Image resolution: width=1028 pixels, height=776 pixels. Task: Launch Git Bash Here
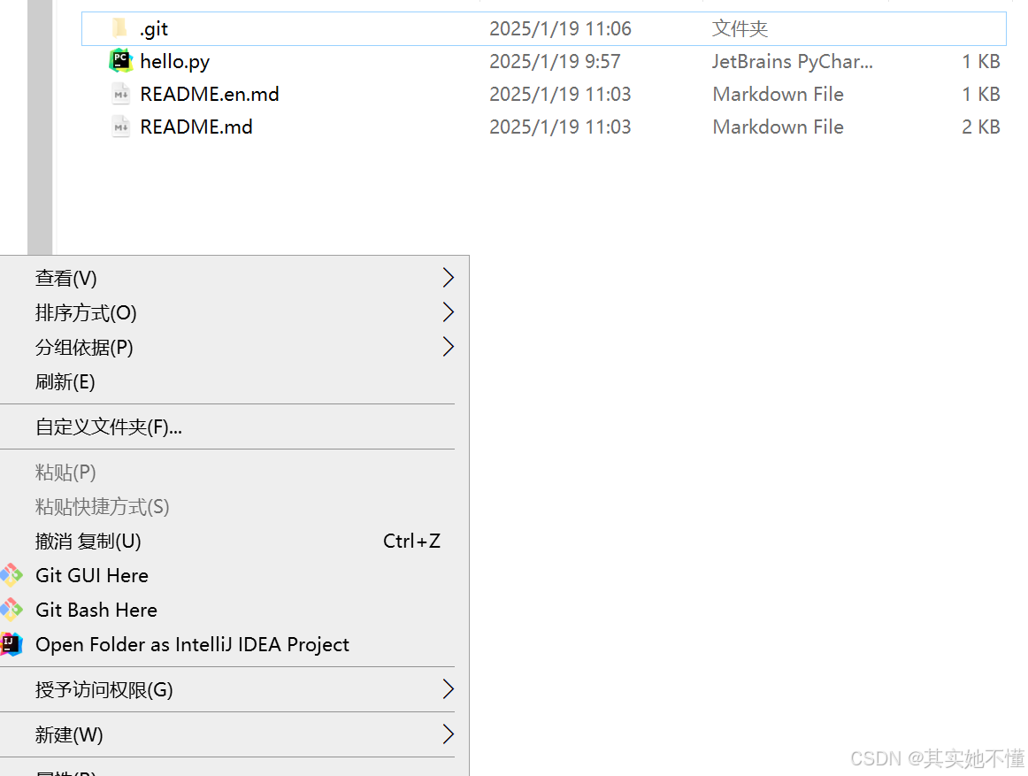tap(96, 610)
